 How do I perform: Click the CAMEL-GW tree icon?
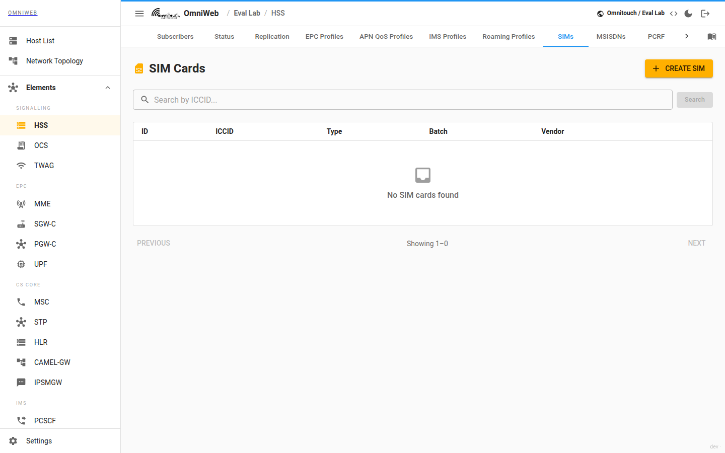21,362
